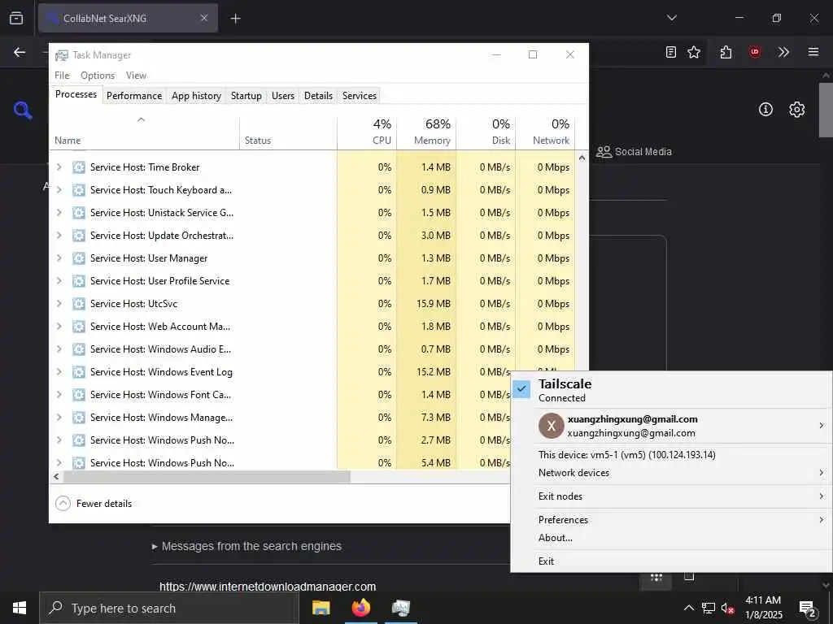The height and width of the screenshot is (624, 833).
Task: Open the internetdownloadmanager.com result link
Action: [268, 587]
